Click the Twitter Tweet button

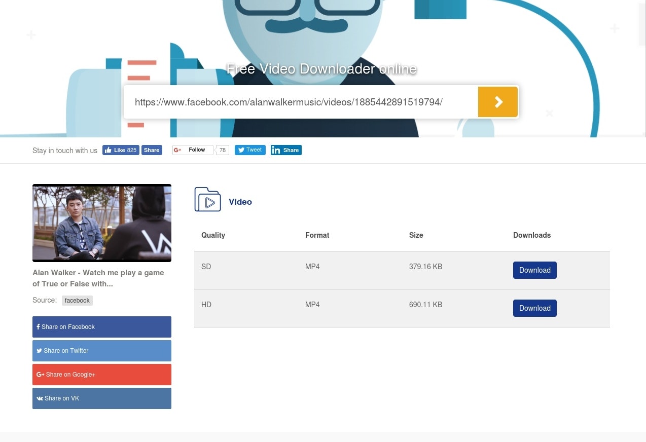(x=250, y=150)
